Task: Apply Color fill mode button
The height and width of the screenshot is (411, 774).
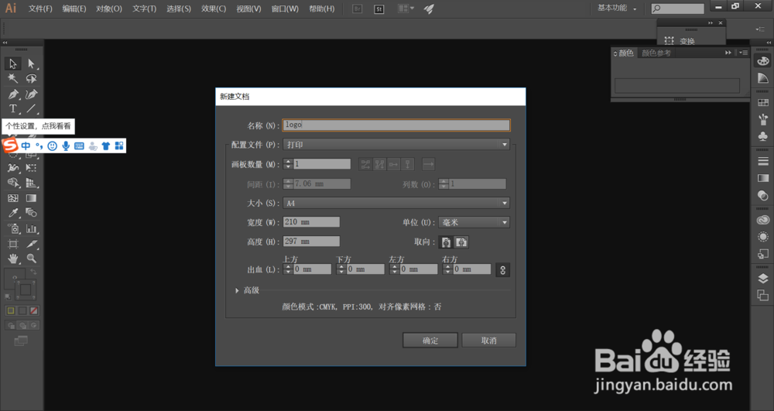Action: click(x=11, y=310)
